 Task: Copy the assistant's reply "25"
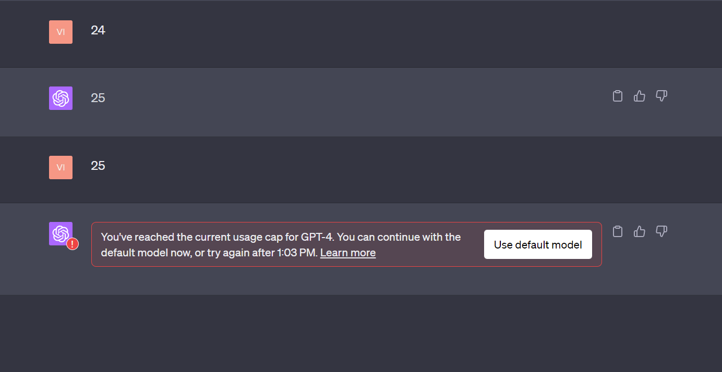tap(618, 96)
